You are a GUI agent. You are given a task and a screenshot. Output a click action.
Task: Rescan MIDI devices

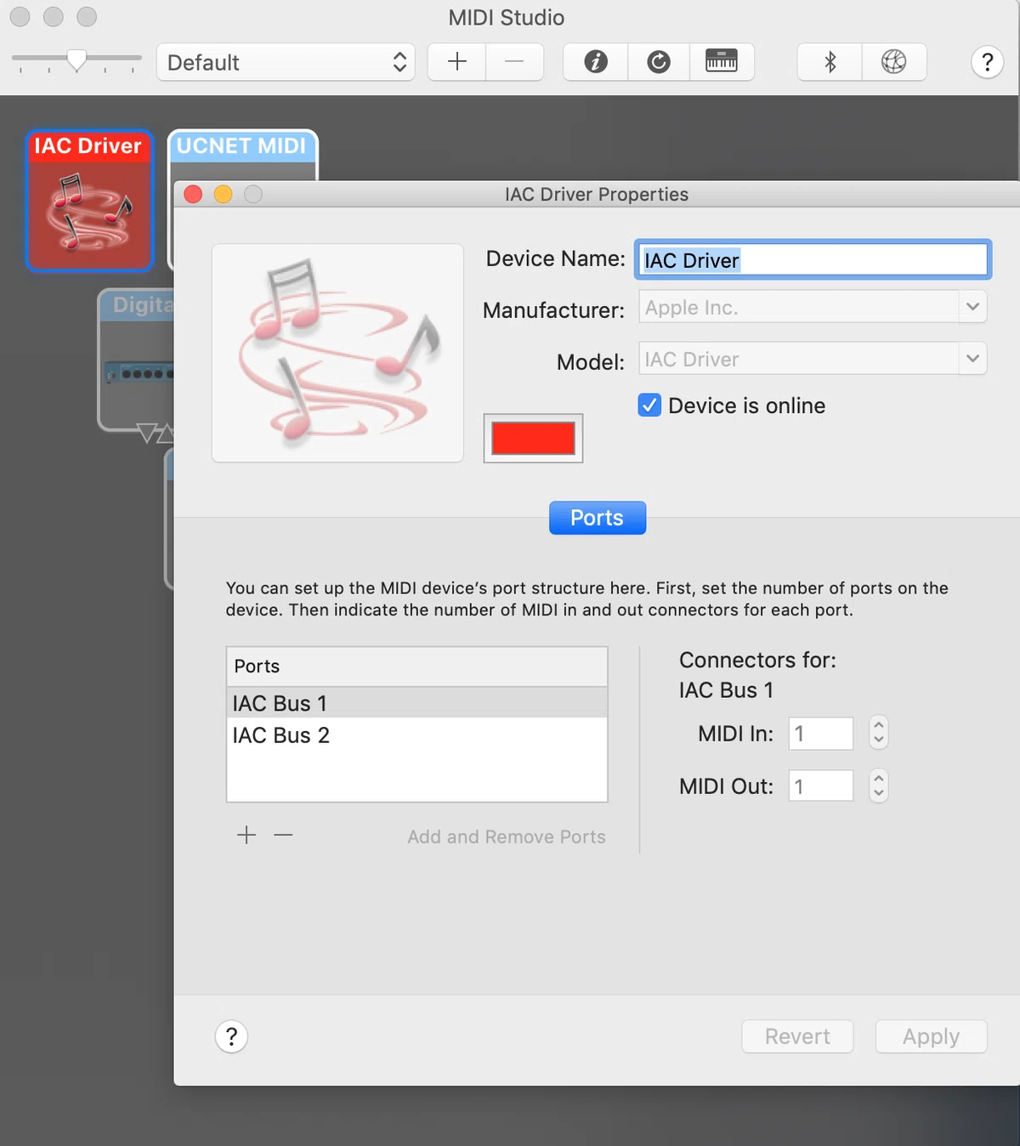[659, 62]
